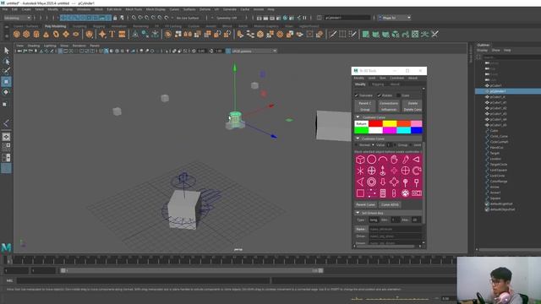Image resolution: width=541 pixels, height=304 pixels.
Task: Create a polygon plane from shelf
Action: point(66,34)
